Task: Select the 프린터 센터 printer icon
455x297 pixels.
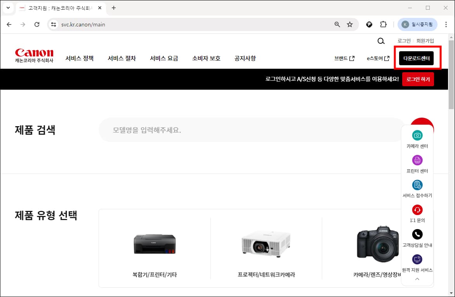Action: [x=417, y=160]
